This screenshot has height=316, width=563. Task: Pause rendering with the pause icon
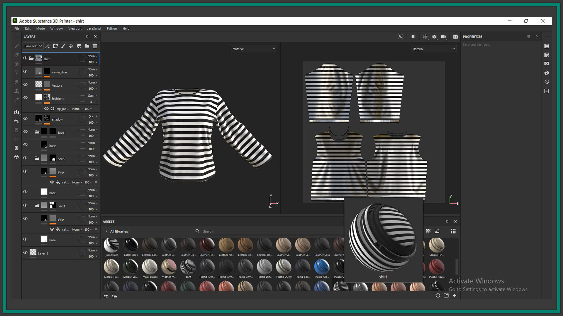(x=413, y=37)
